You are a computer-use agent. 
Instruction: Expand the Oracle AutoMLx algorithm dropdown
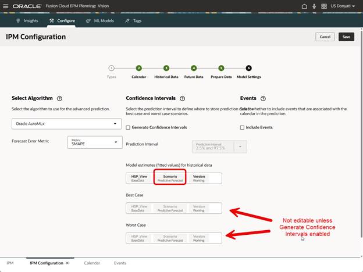pyautogui.click(x=115, y=124)
